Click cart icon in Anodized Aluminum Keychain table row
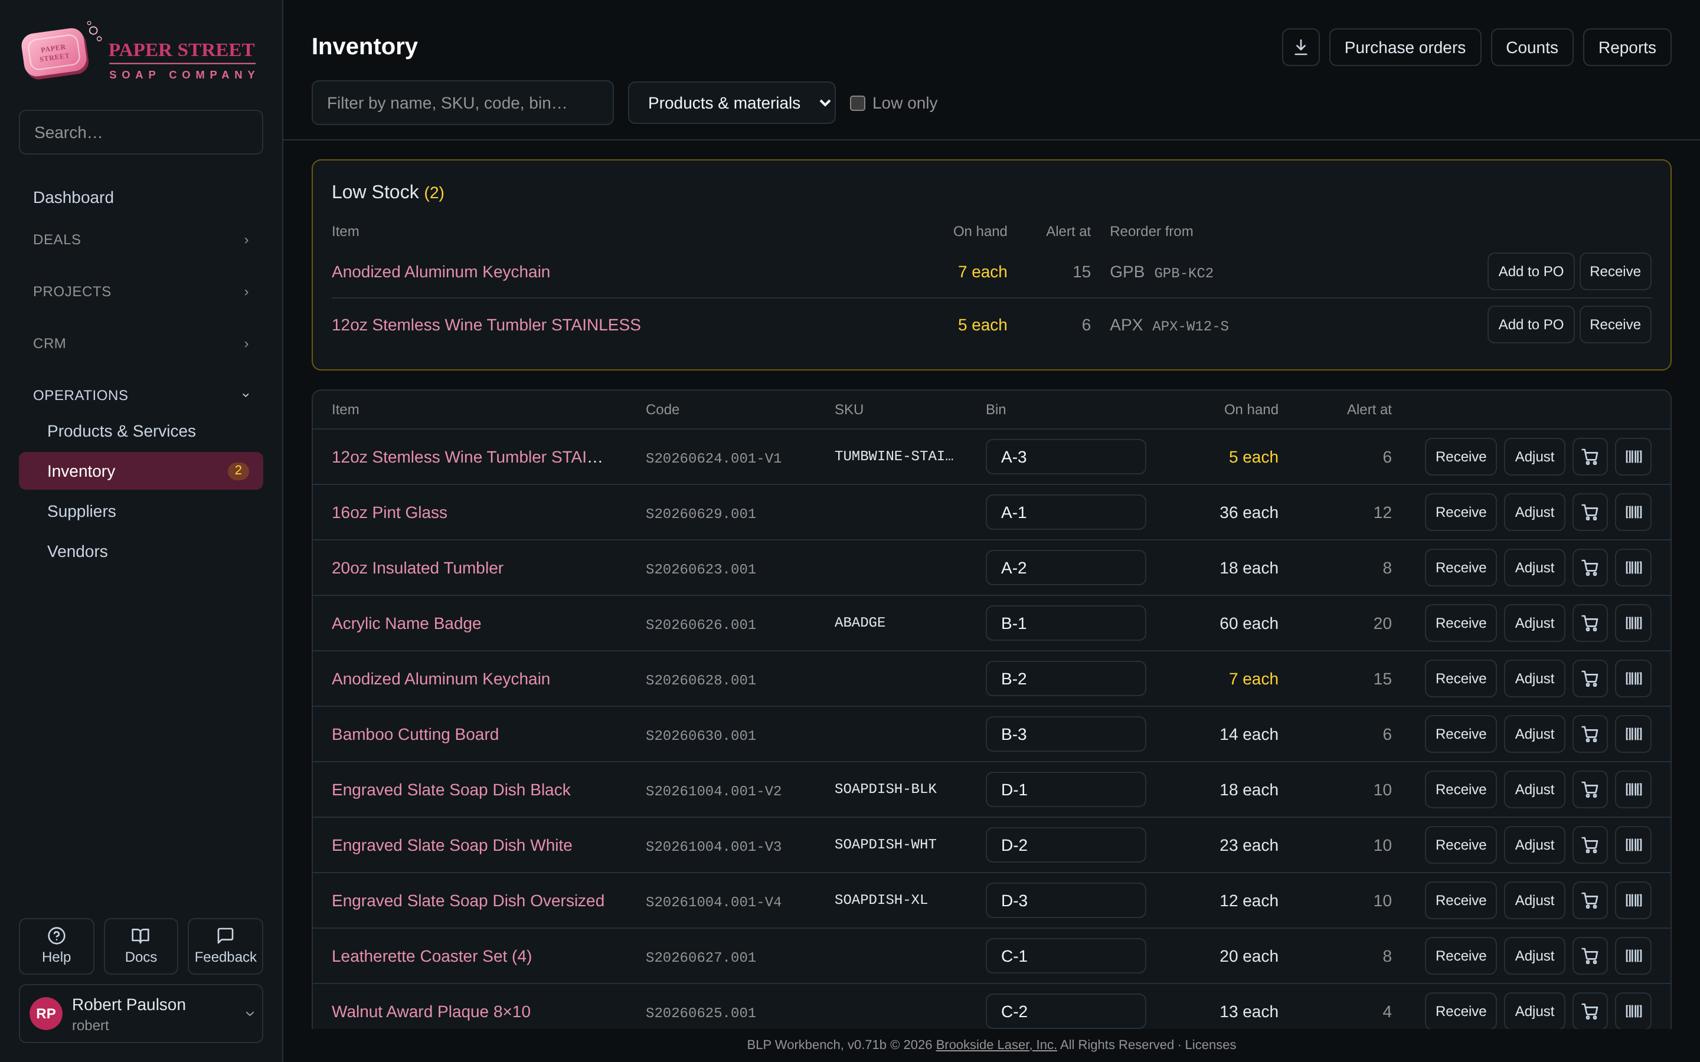The width and height of the screenshot is (1700, 1062). [1590, 678]
